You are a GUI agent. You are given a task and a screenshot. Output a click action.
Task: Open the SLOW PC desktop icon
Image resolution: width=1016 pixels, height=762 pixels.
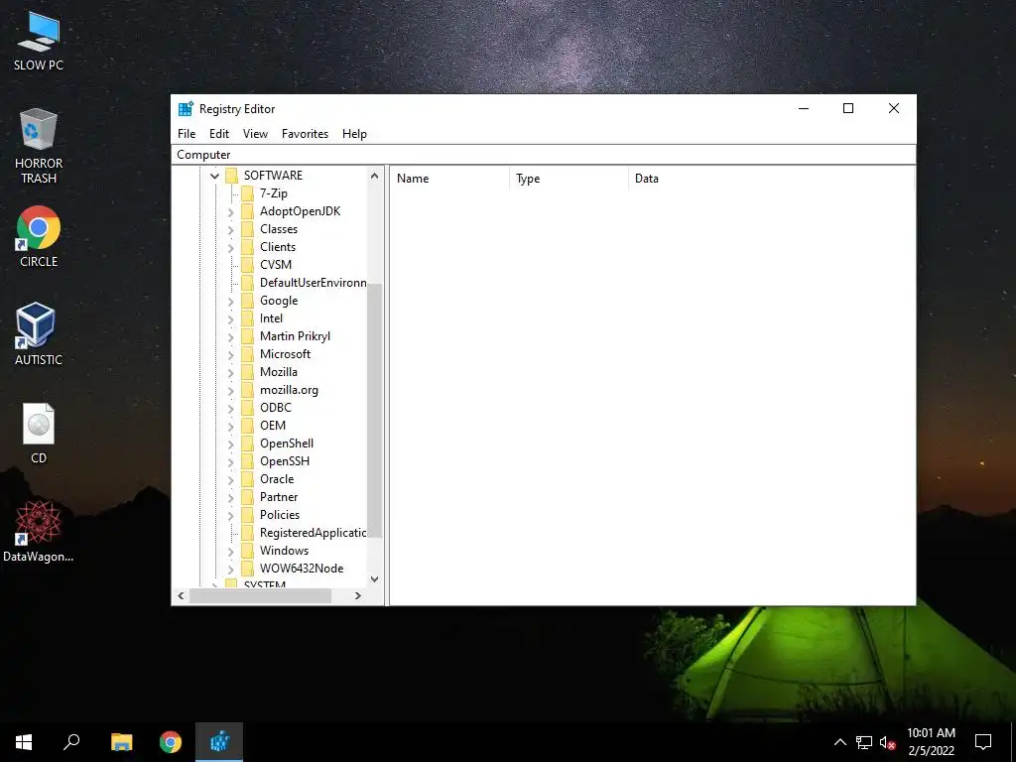tap(39, 41)
